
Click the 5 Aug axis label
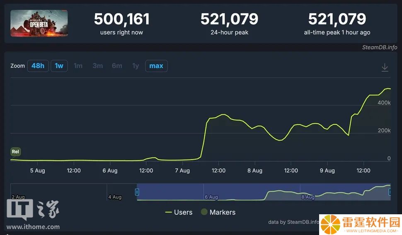pyautogui.click(x=37, y=171)
